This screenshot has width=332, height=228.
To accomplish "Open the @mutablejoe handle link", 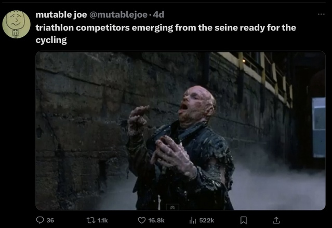I will [118, 15].
